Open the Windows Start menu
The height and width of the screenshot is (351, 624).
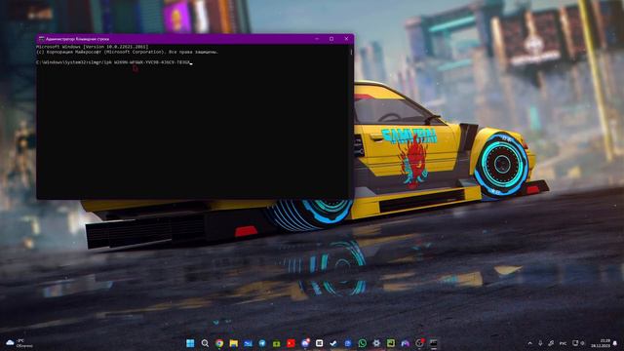pos(190,343)
